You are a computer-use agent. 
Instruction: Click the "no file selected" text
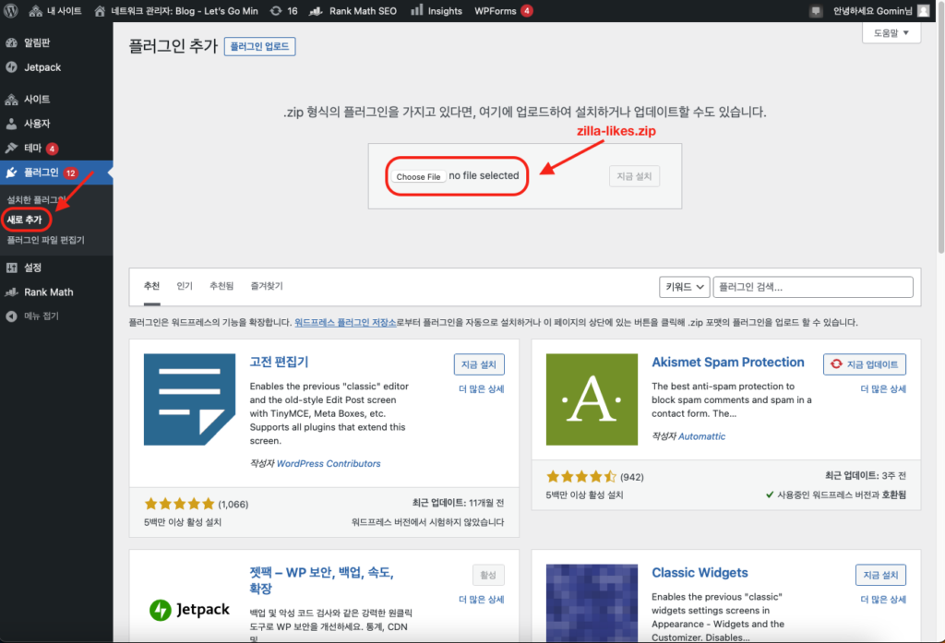[x=484, y=175]
